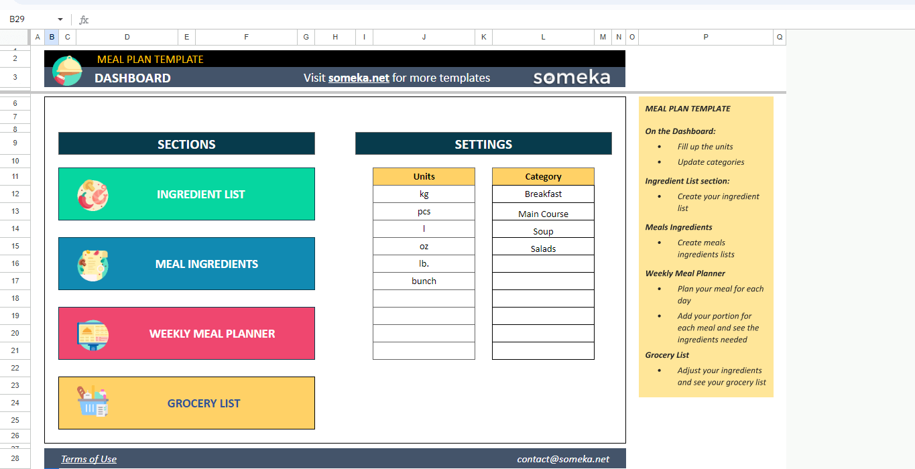Image resolution: width=915 pixels, height=469 pixels.
Task: Select the 'Breakfast' category cell
Action: click(543, 194)
